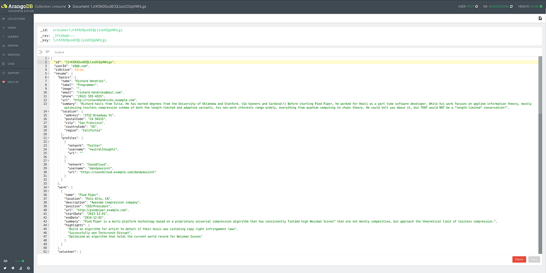Collapse the SoundCloud profile object at line 27
The width and height of the screenshot is (546, 273).
coord(48,161)
